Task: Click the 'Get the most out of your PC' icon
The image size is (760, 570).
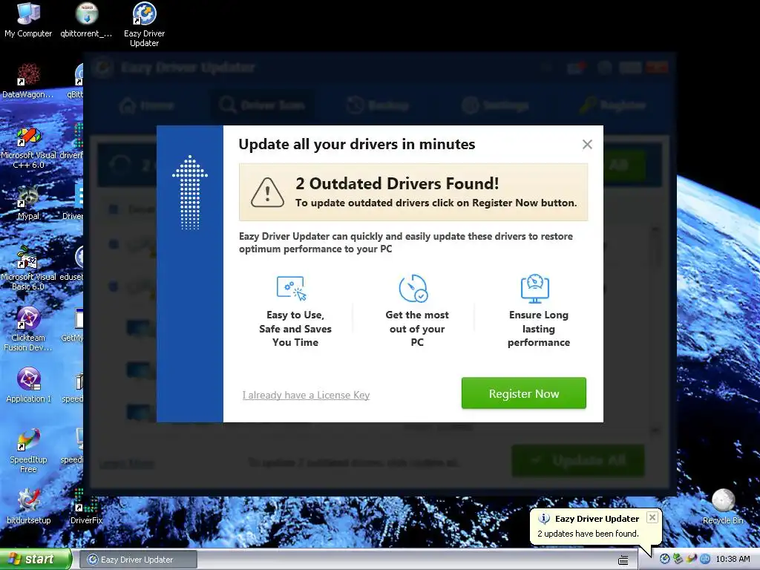Action: tap(413, 289)
